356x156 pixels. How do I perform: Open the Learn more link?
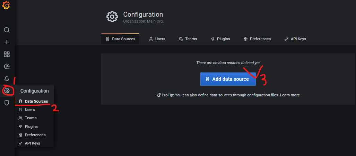290,95
